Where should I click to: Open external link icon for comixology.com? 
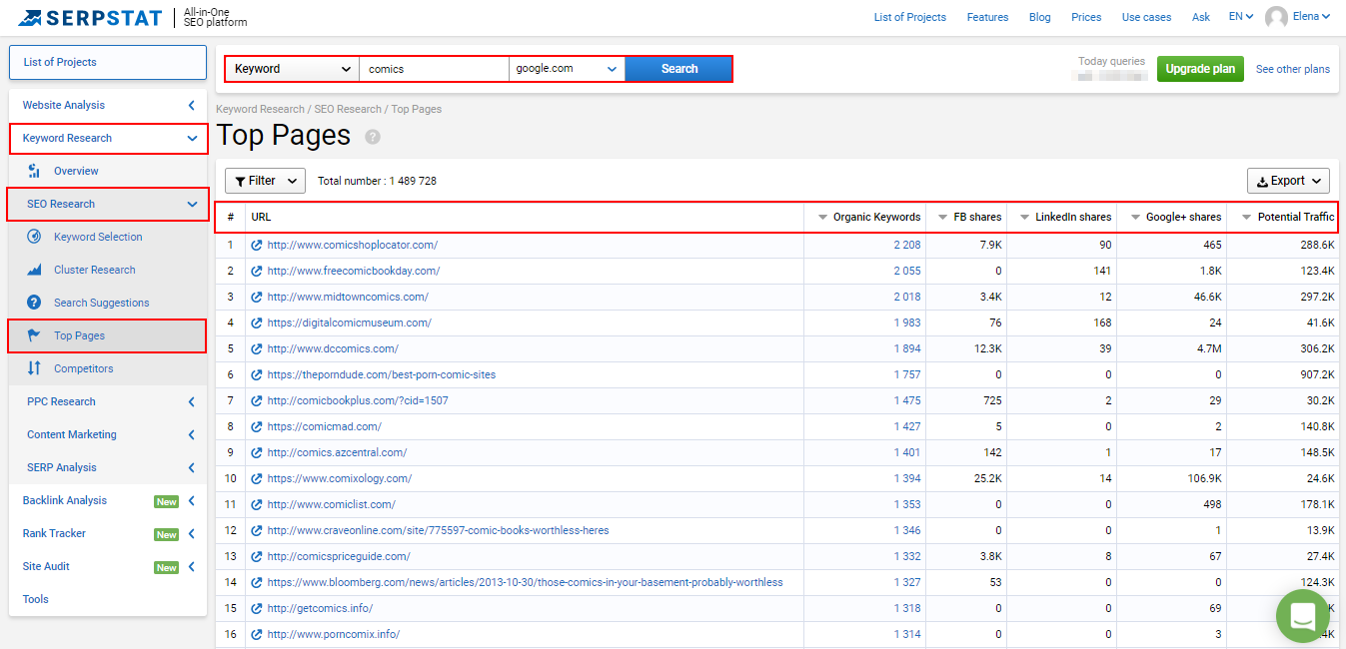(257, 478)
